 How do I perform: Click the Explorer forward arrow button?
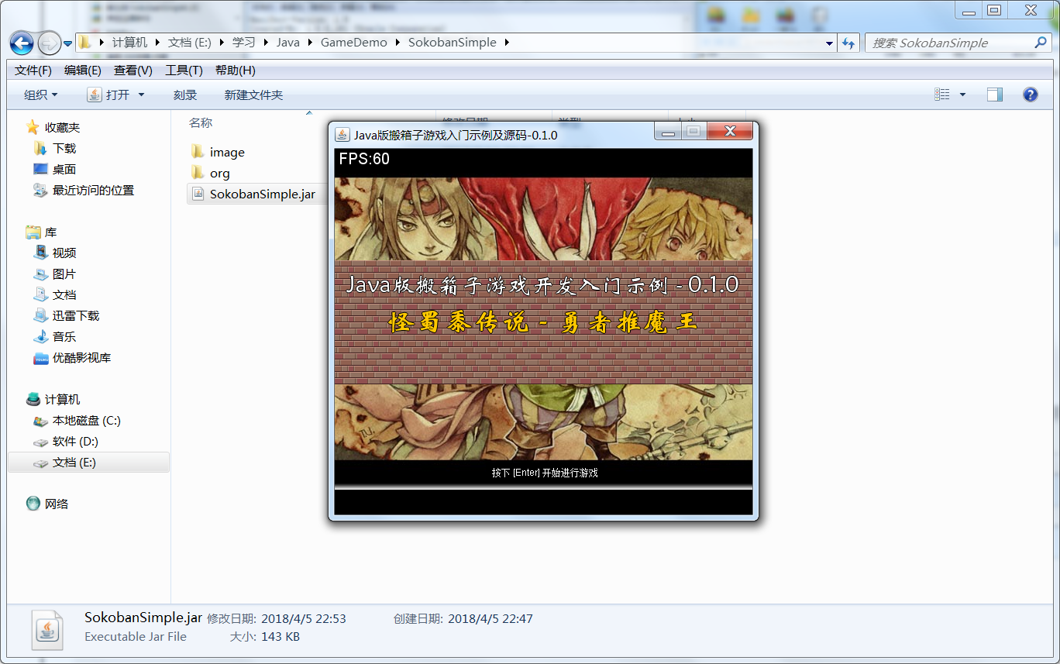pos(49,43)
